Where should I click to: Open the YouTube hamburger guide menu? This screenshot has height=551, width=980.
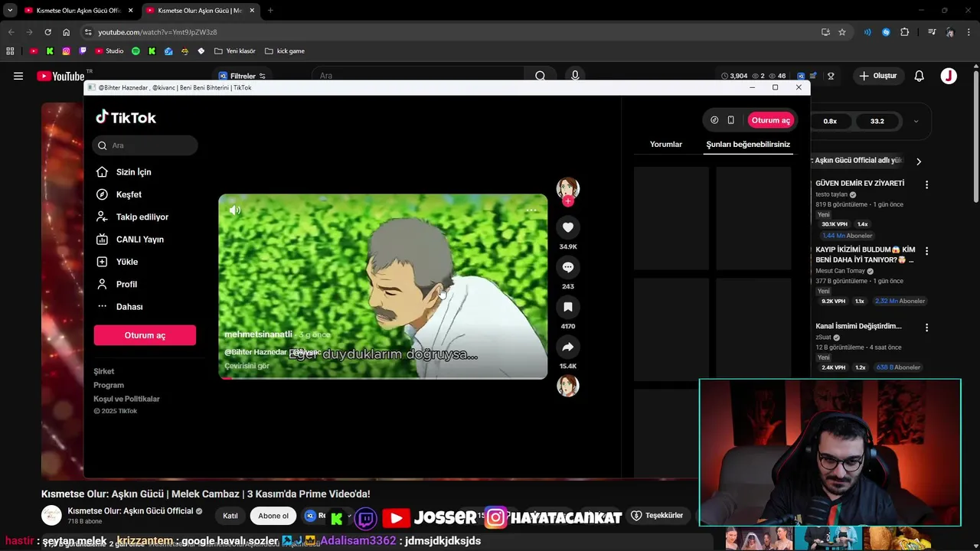(18, 76)
